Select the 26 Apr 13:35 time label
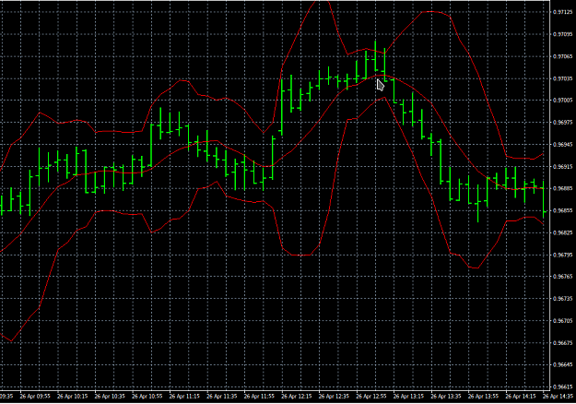This screenshot has width=576, height=404. [445, 397]
